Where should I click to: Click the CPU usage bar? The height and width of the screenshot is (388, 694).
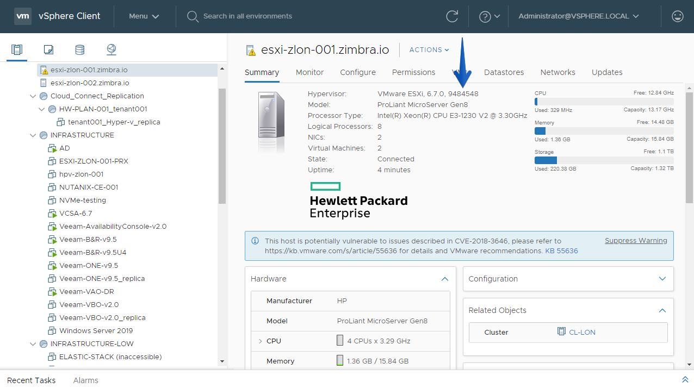click(x=604, y=102)
